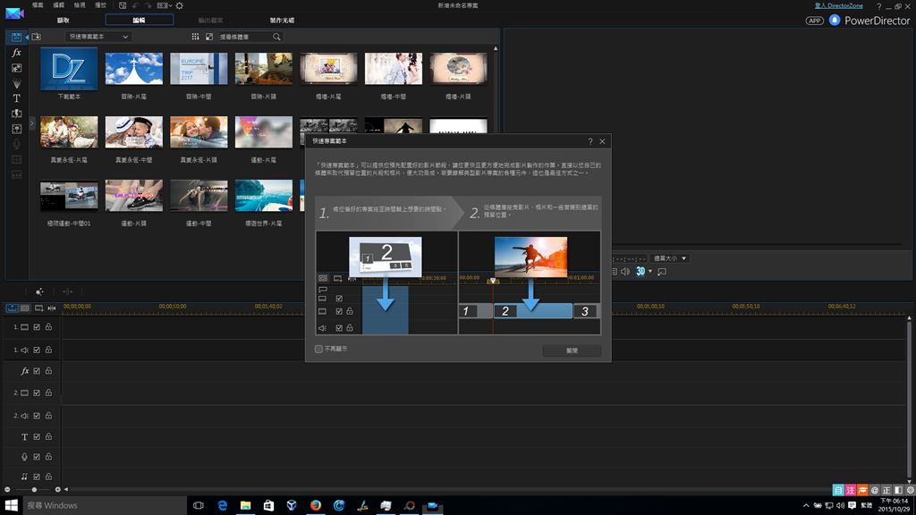Toggle the music track checkbox

click(37, 477)
